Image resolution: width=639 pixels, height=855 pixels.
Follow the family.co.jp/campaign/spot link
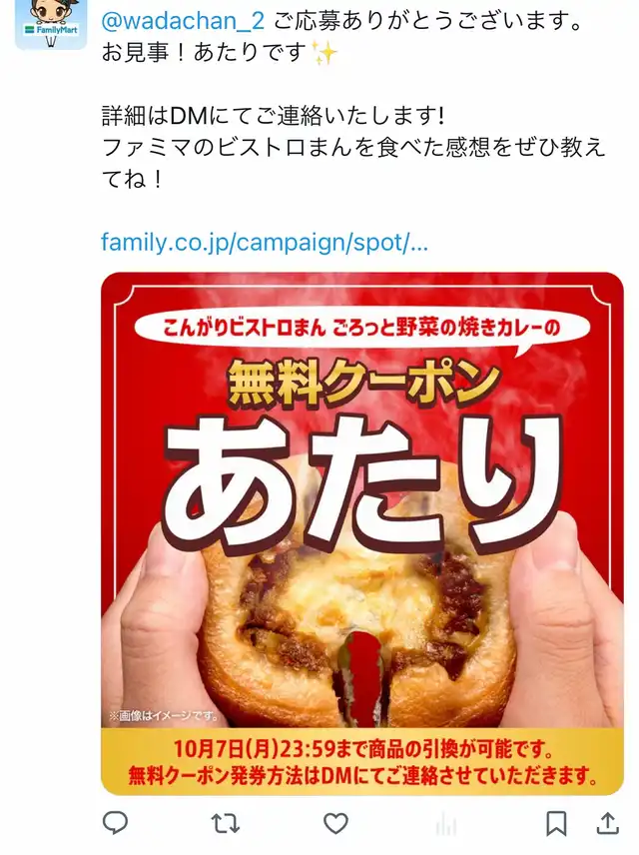tap(265, 242)
